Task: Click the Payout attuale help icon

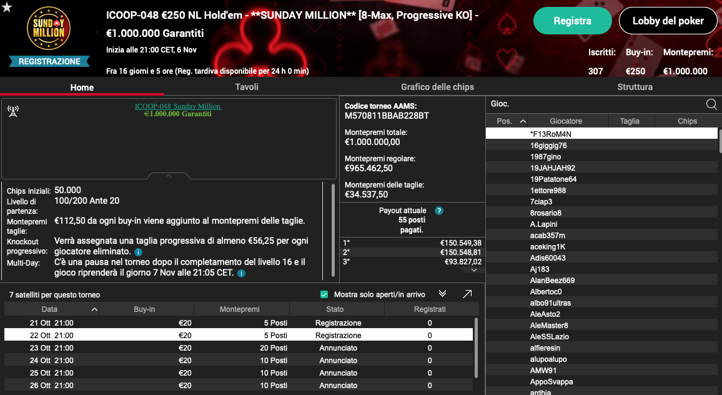Action: coord(439,211)
